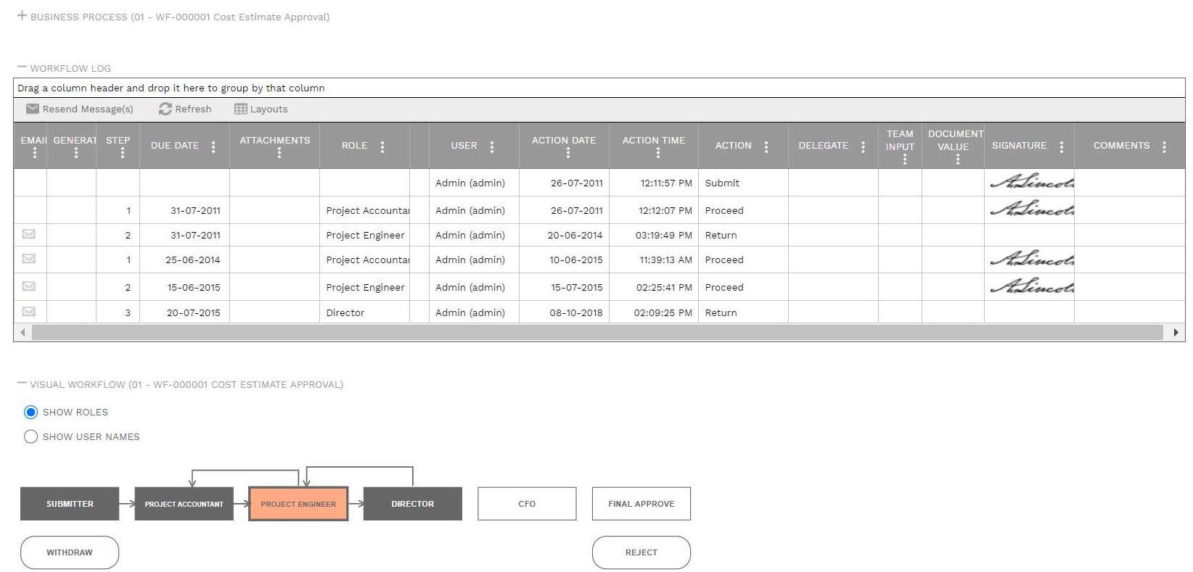Viewport: 1193px width, 572px height.
Task: Open the User column menu dots
Action: pyautogui.click(x=492, y=146)
